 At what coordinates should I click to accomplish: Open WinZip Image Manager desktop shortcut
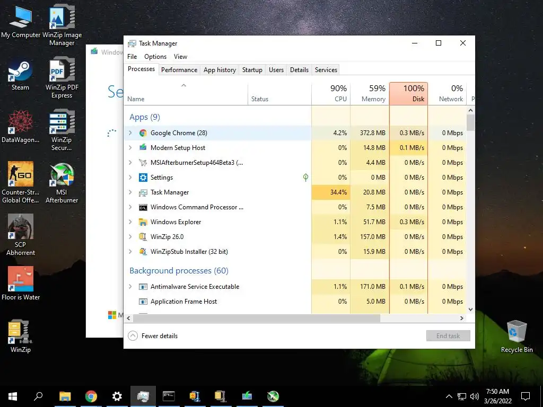click(x=62, y=25)
